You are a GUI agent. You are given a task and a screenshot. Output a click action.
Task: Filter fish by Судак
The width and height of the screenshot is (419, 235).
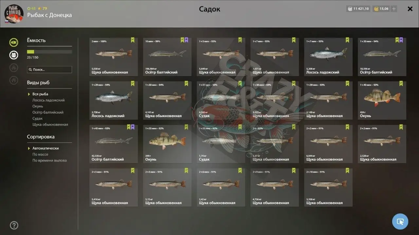click(x=38, y=118)
